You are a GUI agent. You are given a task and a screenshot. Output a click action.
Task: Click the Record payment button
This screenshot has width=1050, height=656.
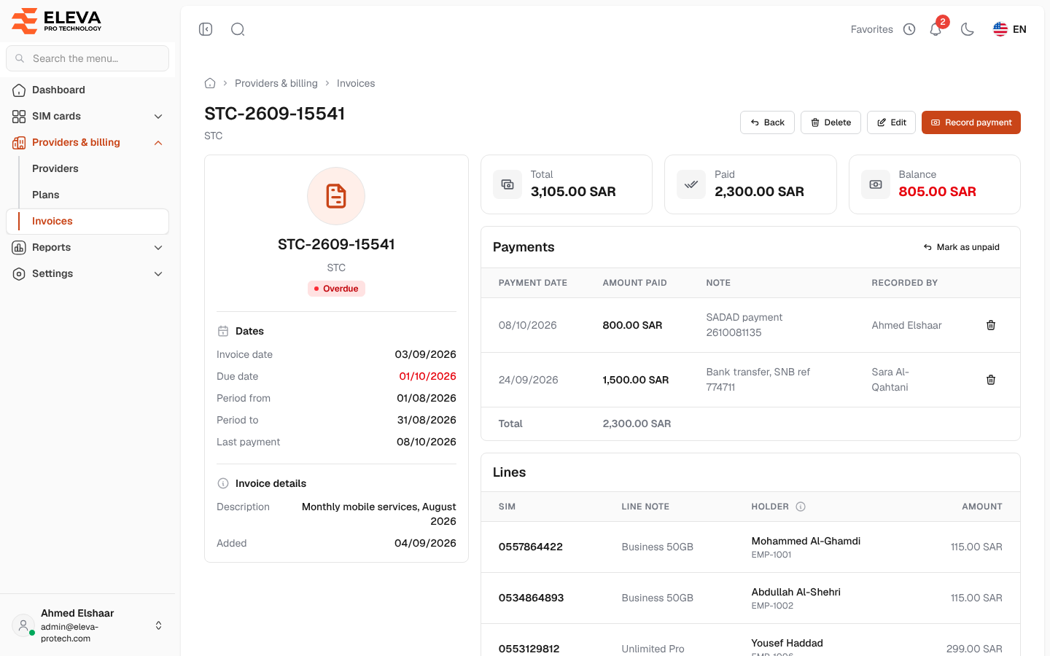tap(971, 122)
